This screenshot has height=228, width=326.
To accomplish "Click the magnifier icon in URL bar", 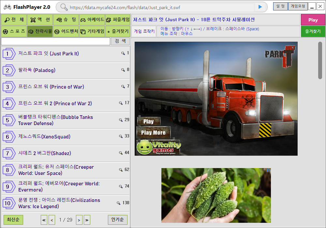I will tap(64, 7).
